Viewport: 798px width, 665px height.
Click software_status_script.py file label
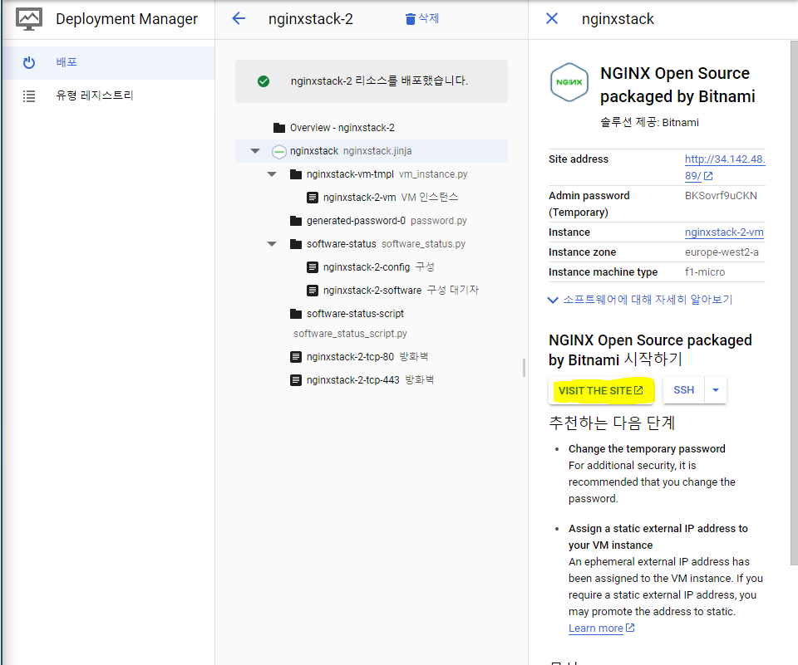(350, 334)
